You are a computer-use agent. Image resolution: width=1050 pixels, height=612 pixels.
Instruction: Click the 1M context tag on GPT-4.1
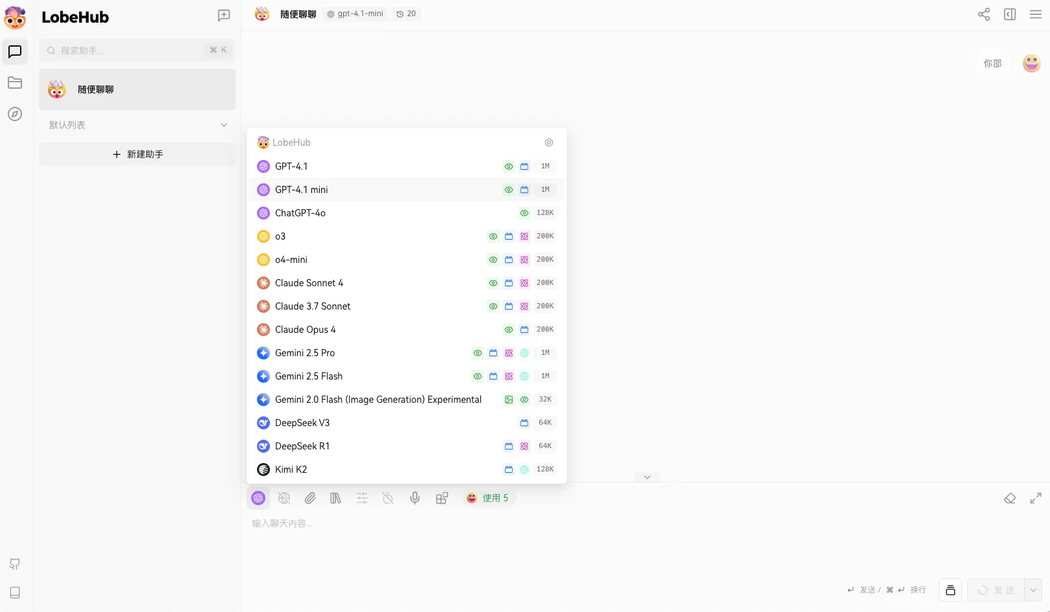point(545,166)
